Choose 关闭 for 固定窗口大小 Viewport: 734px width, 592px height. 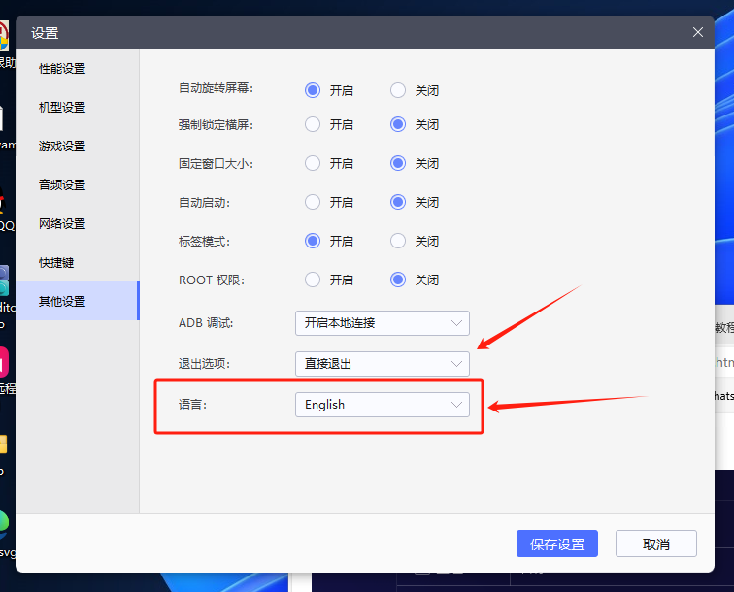coord(398,163)
